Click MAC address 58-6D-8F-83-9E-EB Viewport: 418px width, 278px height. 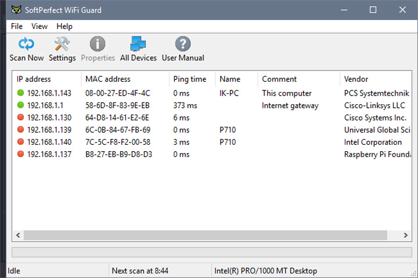coord(117,105)
